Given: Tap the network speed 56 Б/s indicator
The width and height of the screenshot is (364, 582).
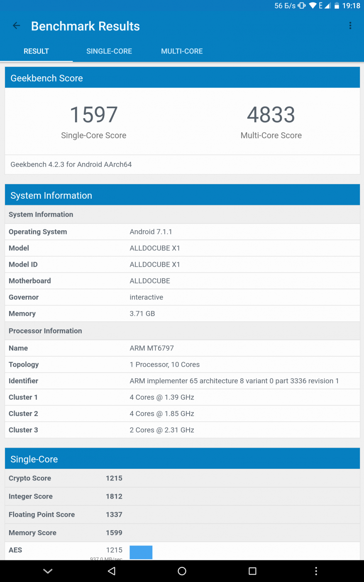Looking at the screenshot, I should click(285, 6).
